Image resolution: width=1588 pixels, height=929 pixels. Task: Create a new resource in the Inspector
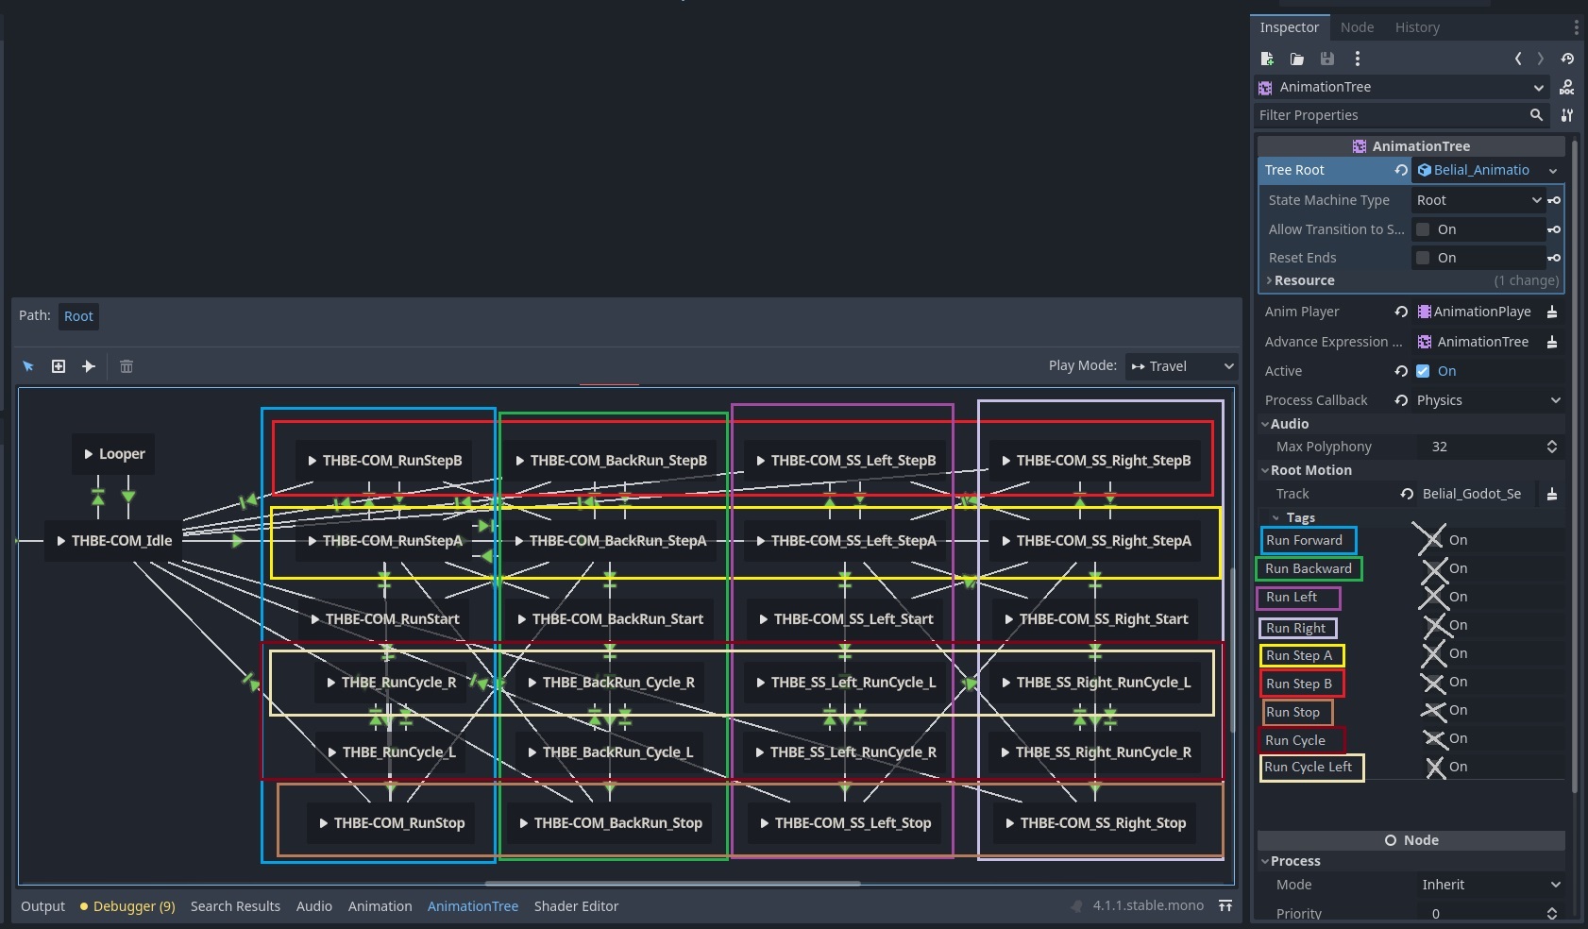click(x=1267, y=59)
